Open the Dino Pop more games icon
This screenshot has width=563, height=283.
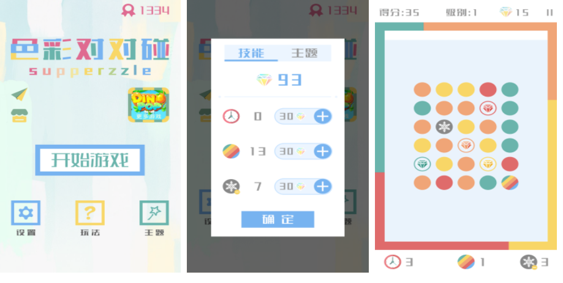(148, 105)
